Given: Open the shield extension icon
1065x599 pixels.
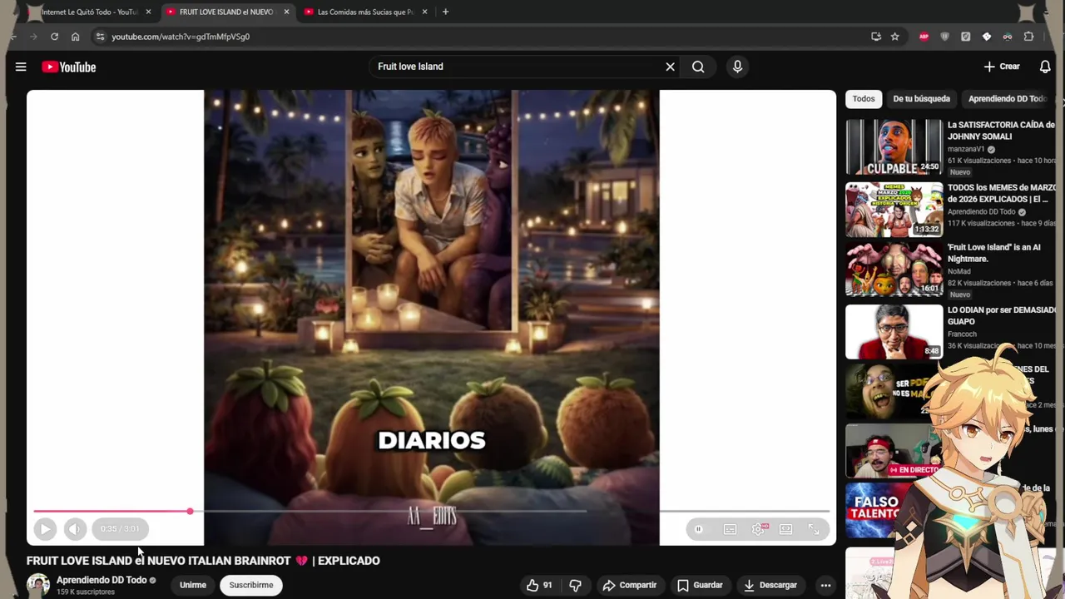Looking at the screenshot, I should pyautogui.click(x=944, y=37).
